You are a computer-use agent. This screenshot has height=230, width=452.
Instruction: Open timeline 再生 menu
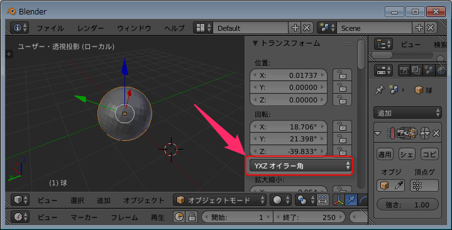[x=158, y=217]
